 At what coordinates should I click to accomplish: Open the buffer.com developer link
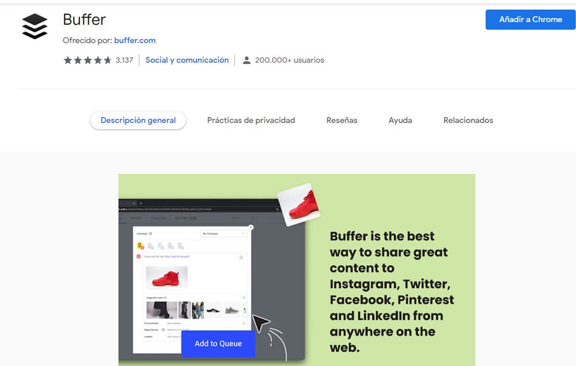(135, 40)
